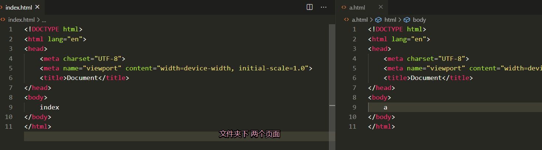The width and height of the screenshot is (542, 150).
Task: Expand the ellipsis breadcrumb after index.html
Action: 44,20
